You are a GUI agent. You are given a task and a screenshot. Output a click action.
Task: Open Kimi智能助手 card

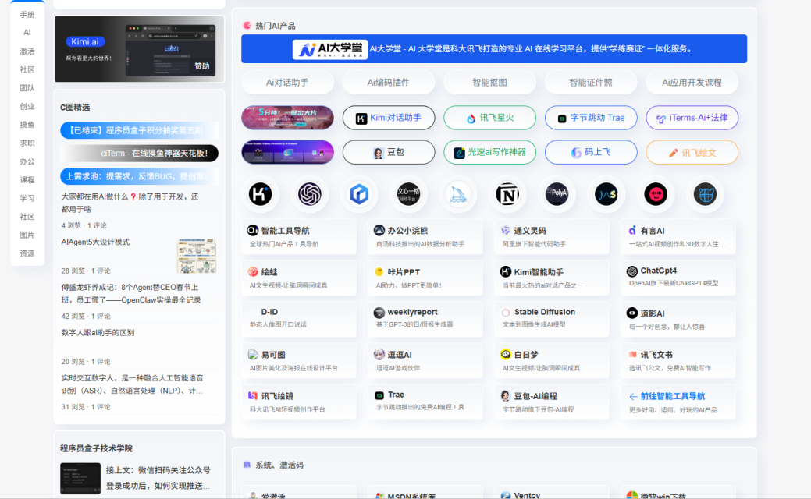click(551, 278)
